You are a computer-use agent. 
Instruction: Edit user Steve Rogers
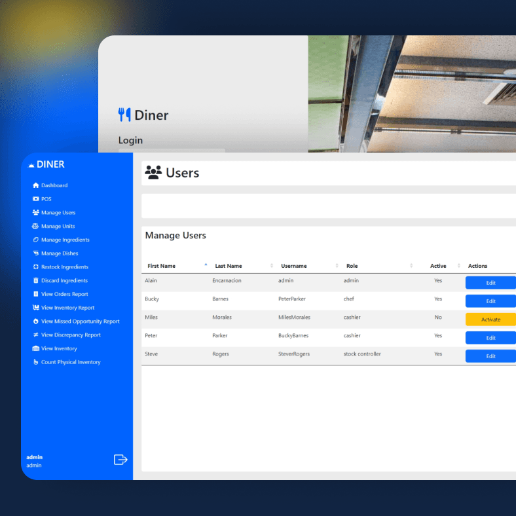(x=490, y=356)
